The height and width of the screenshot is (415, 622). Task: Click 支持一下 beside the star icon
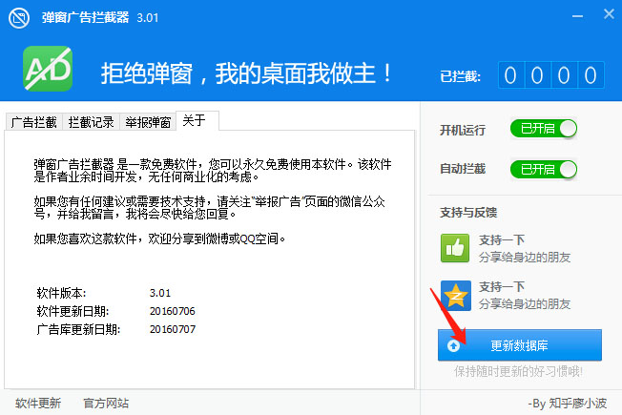pos(502,287)
